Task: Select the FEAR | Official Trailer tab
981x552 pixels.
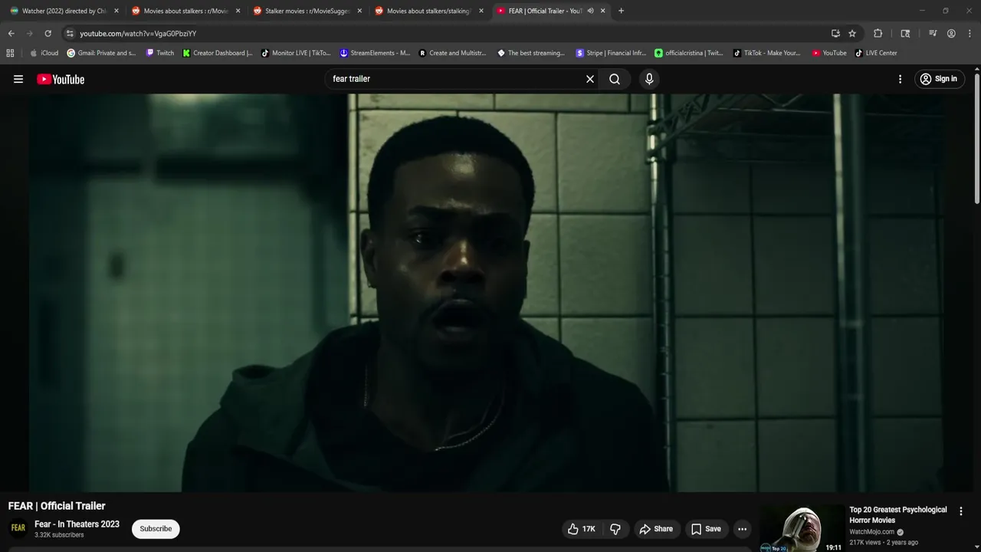Action: point(544,11)
